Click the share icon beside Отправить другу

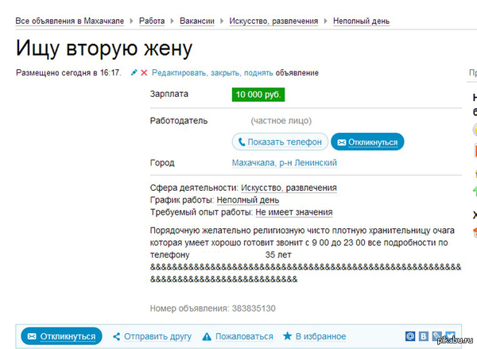tap(117, 336)
